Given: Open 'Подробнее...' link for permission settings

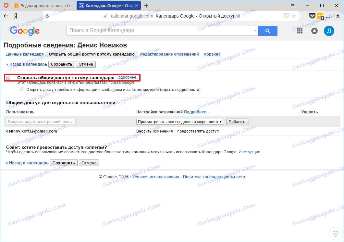Looking at the screenshot, I should (197, 112).
